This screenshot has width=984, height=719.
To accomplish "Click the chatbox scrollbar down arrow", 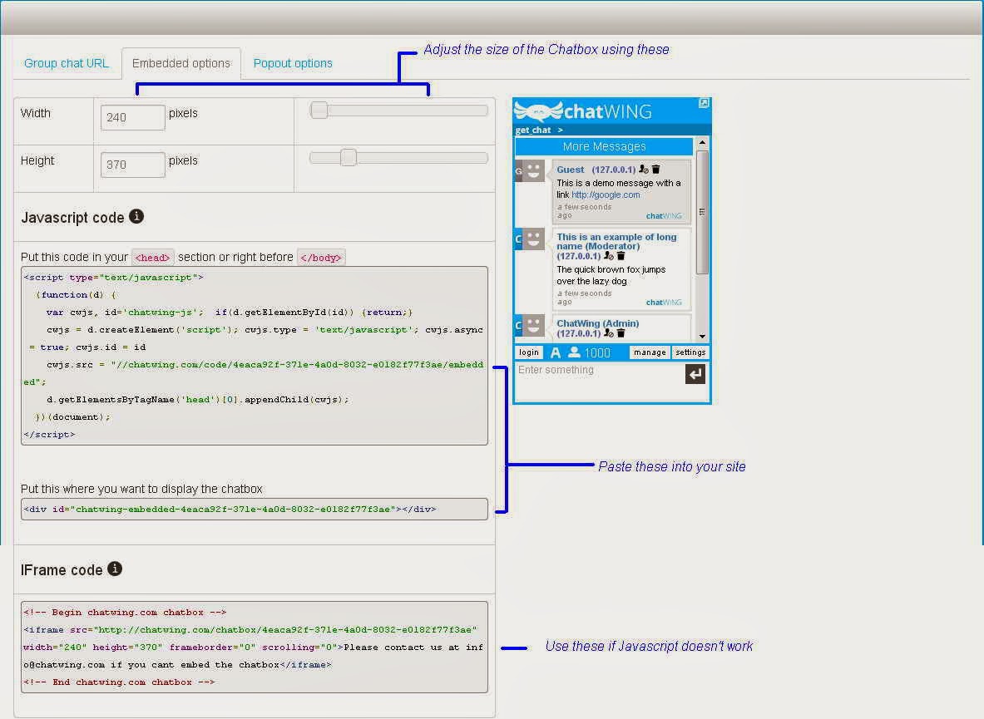I will pos(702,337).
